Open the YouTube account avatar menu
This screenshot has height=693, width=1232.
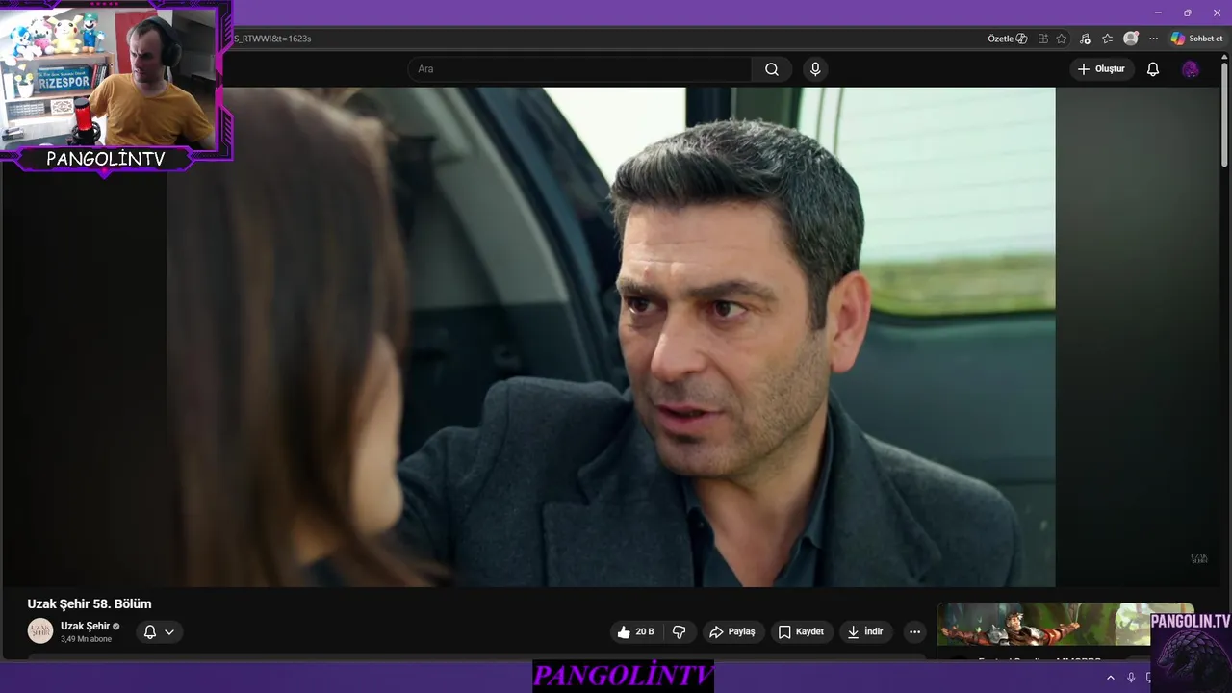coord(1191,69)
